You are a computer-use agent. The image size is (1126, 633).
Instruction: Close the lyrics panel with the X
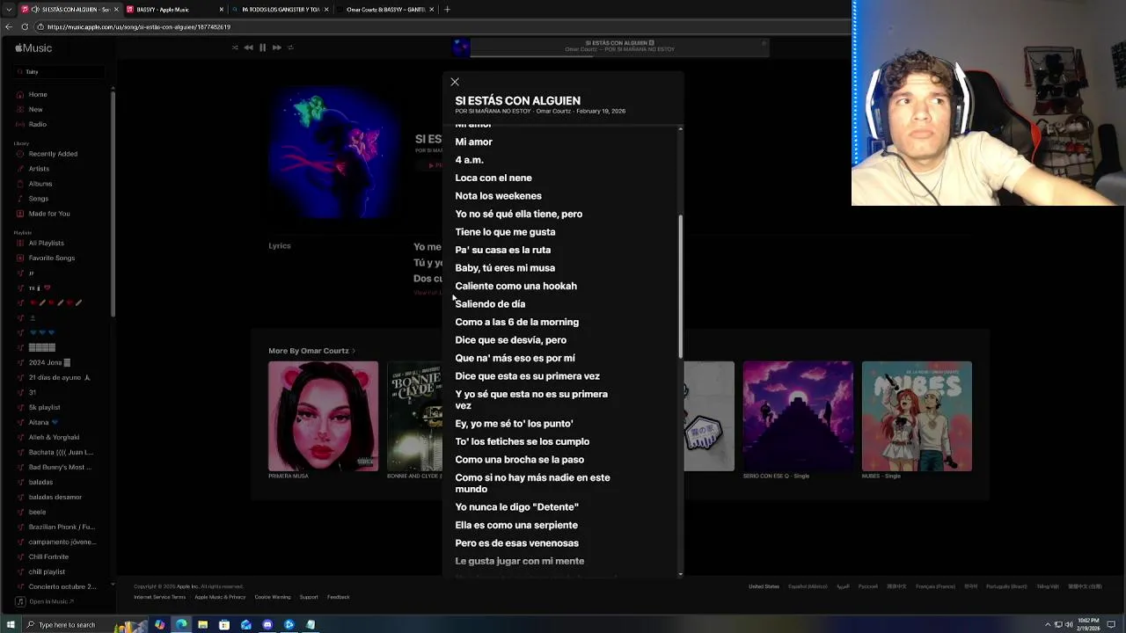(455, 82)
